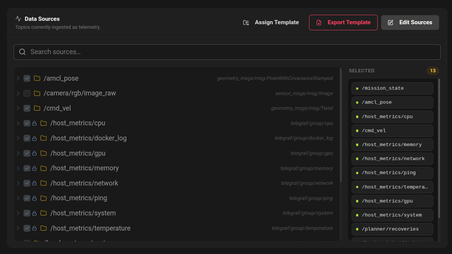
Task: Click type text telegraf/group/docker_log
Action: [304, 138]
